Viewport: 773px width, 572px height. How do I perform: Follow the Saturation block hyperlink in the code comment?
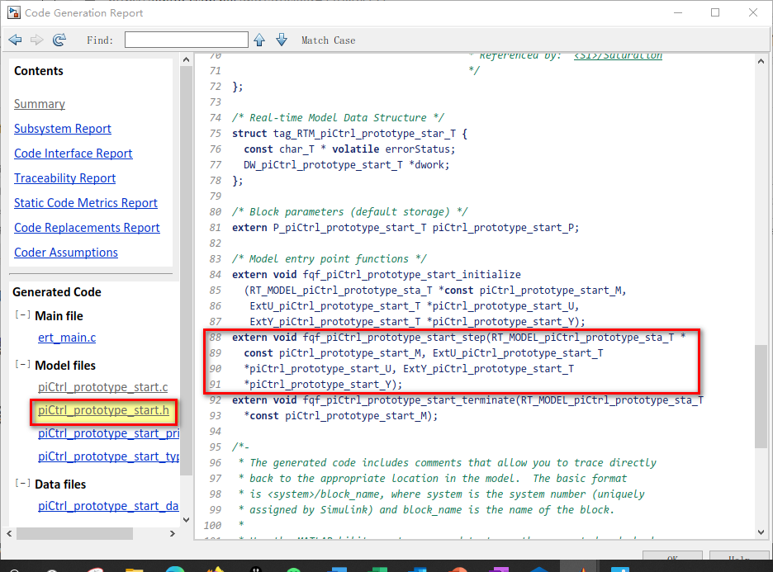point(619,55)
